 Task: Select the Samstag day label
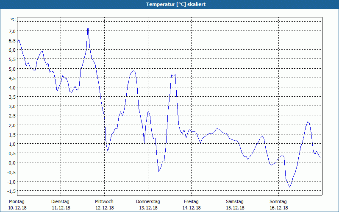coord(235,201)
